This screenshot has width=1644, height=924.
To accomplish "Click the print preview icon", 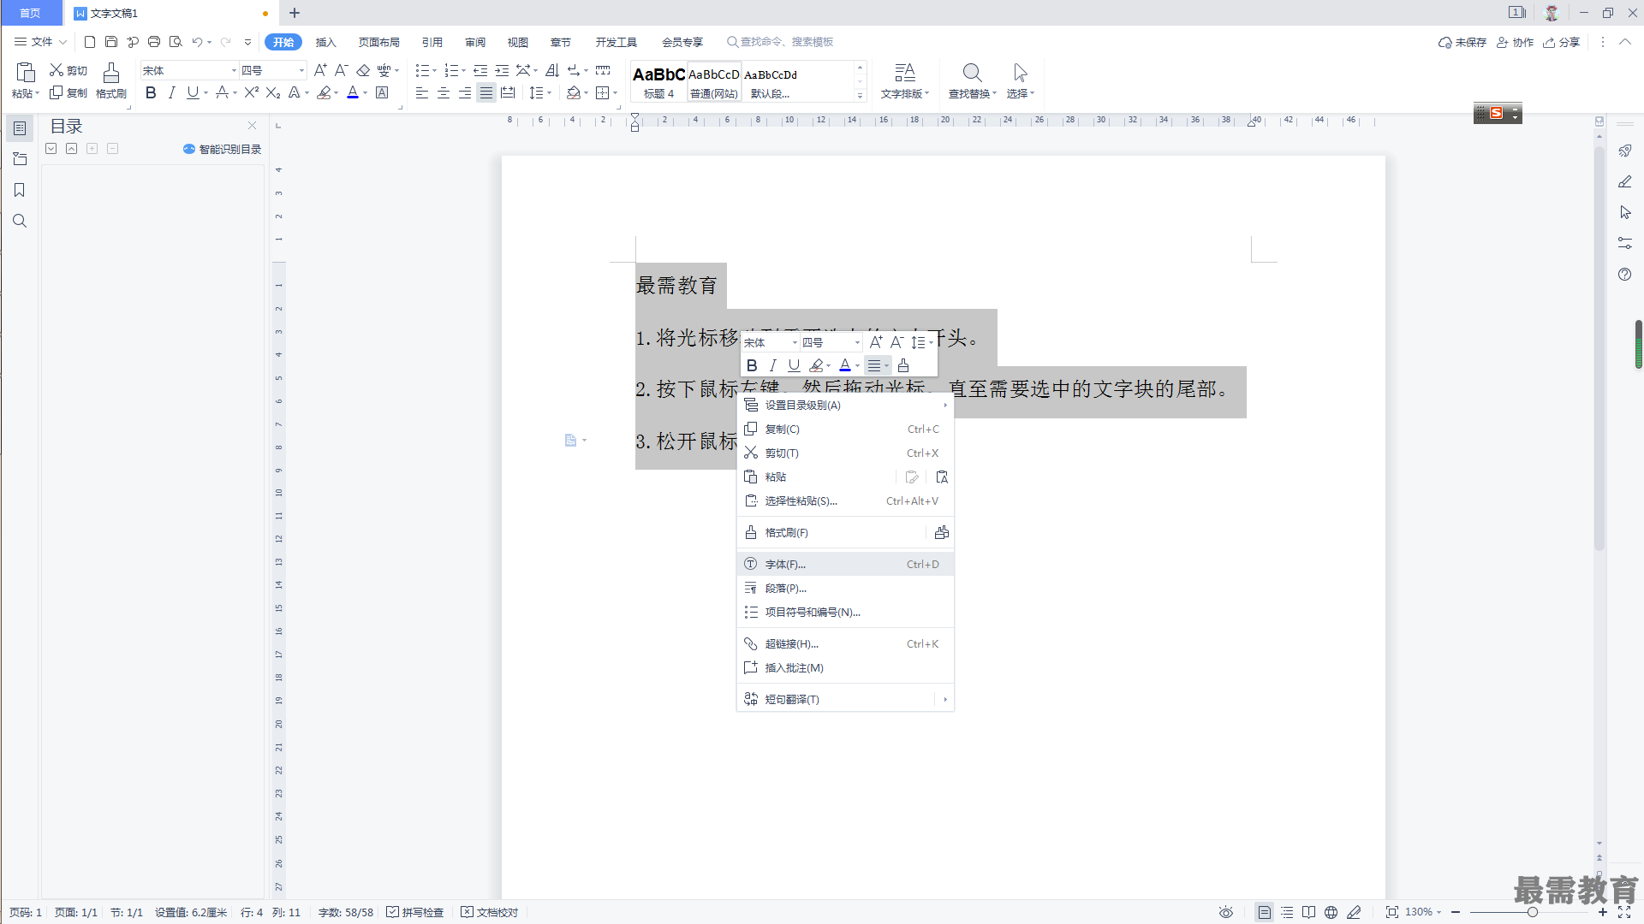I will tap(176, 42).
